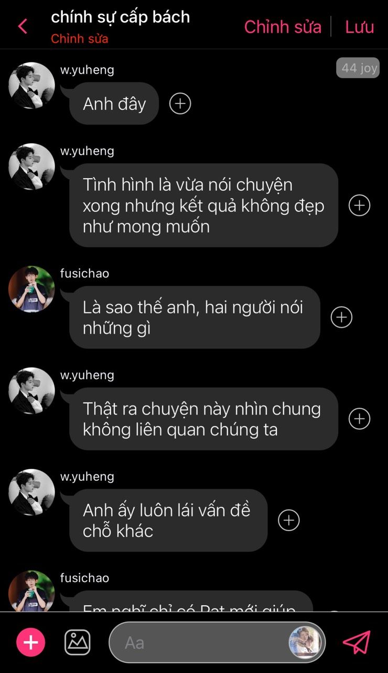This screenshot has width=388, height=673.
Task: Click plus icon beside "Tình hình là" message
Action: click(360, 205)
